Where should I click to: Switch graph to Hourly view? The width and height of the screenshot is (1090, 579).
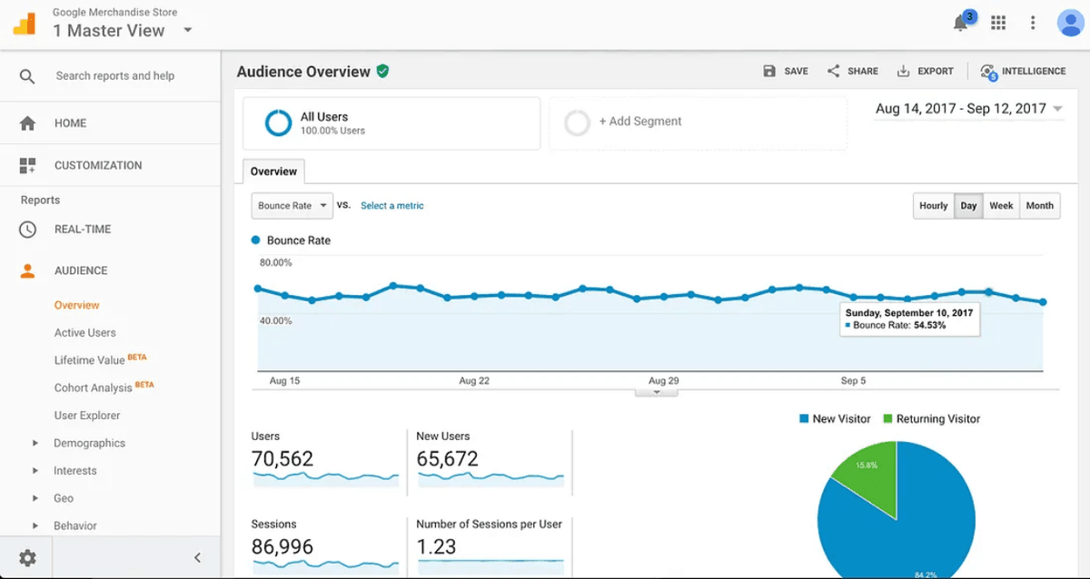(x=933, y=205)
